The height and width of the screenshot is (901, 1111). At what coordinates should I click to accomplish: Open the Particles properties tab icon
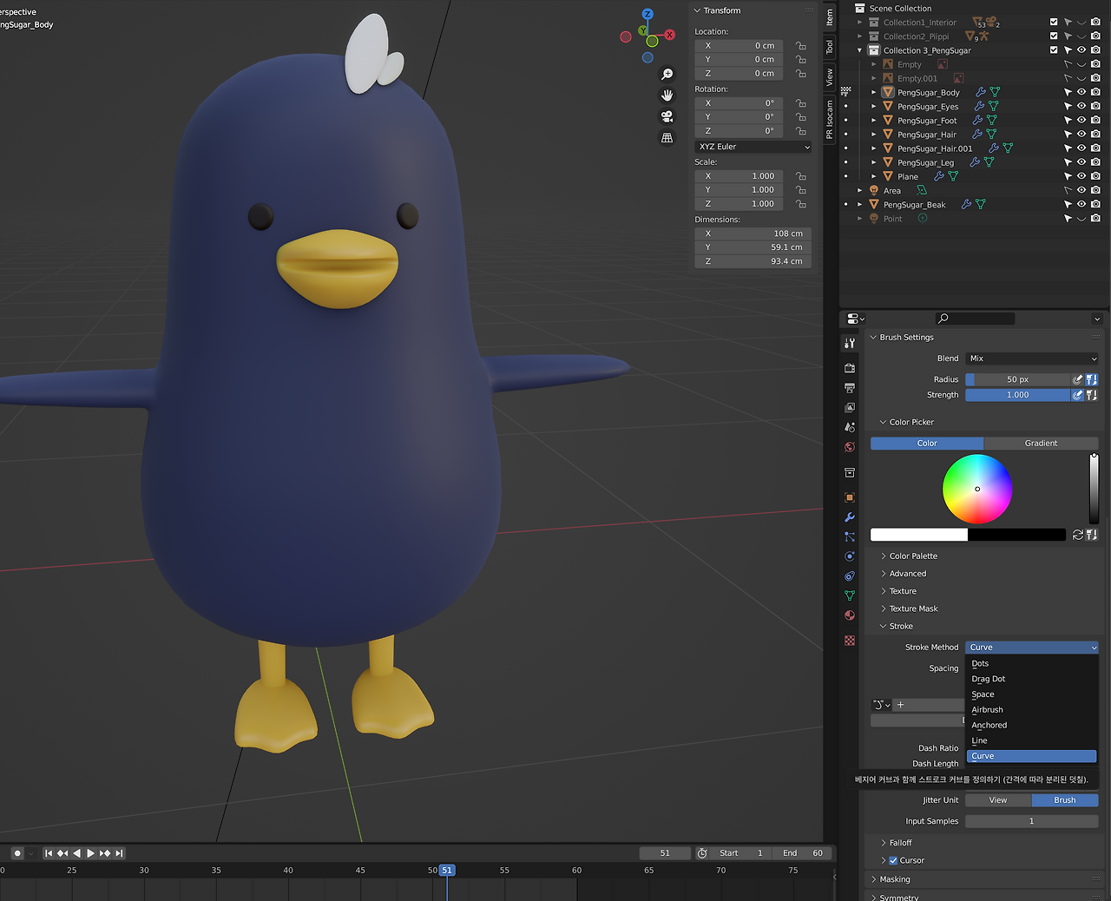click(x=850, y=537)
